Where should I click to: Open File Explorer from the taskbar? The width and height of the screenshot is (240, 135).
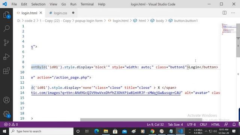(106, 131)
